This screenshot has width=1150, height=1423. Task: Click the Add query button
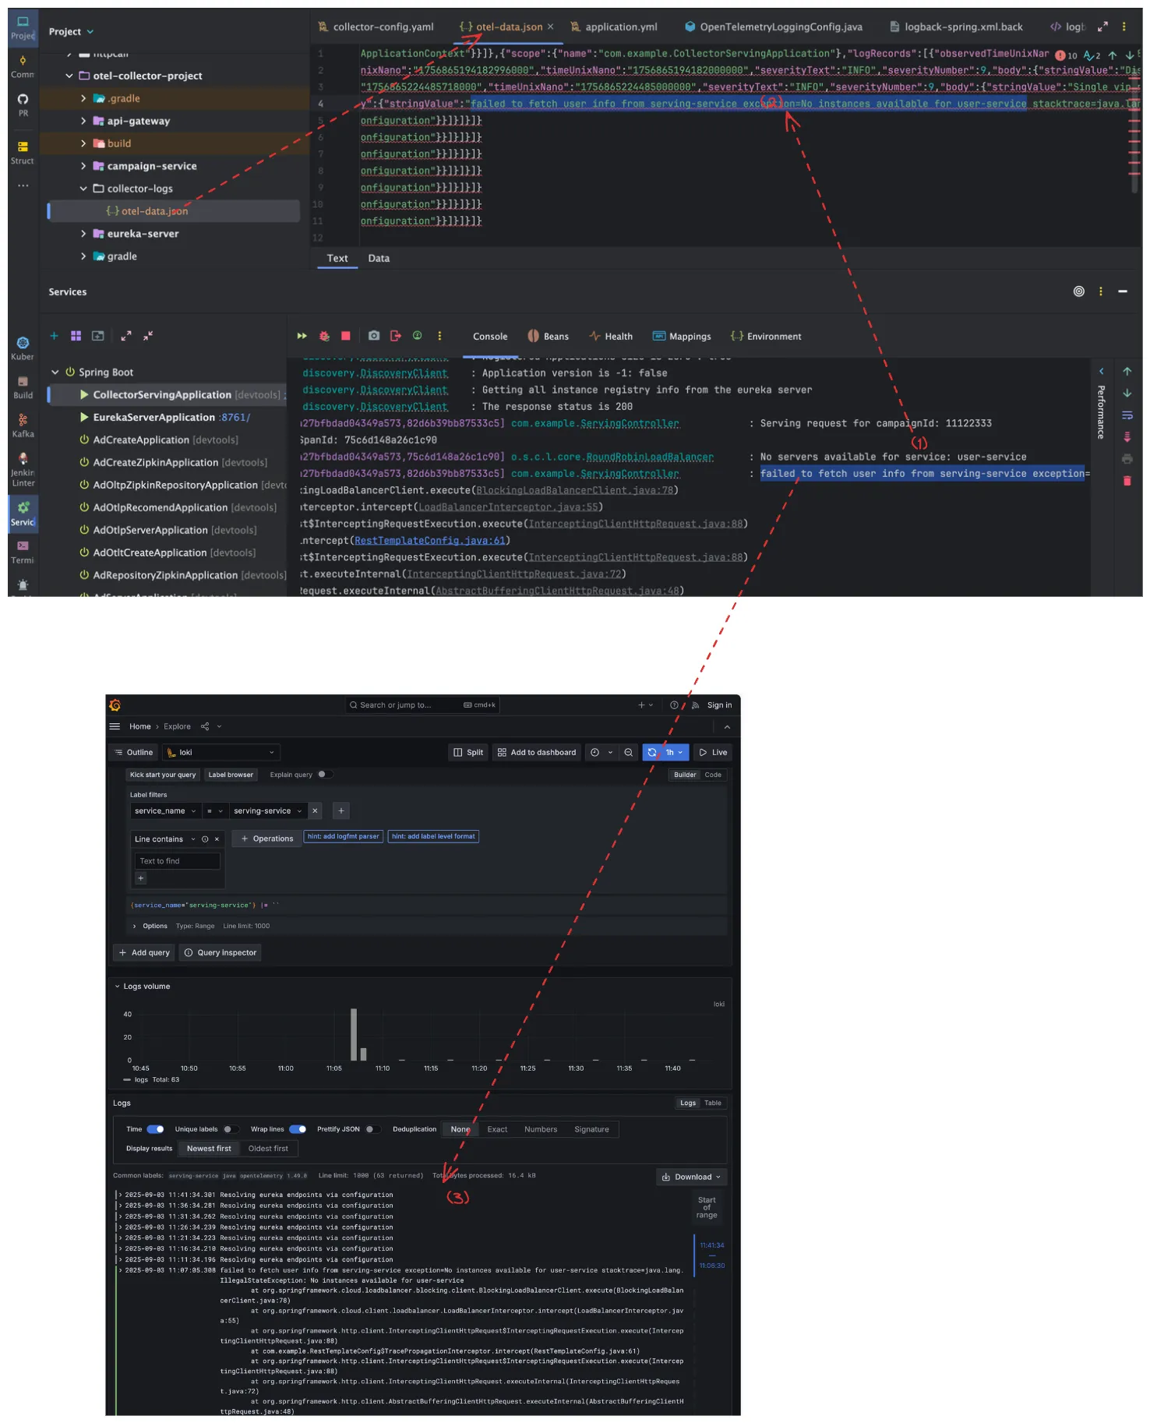tap(144, 952)
